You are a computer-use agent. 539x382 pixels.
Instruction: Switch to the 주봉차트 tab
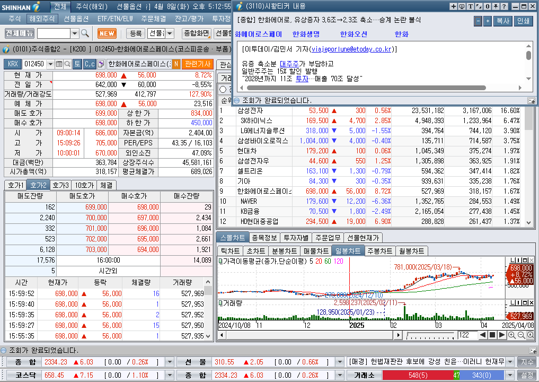[379, 251]
